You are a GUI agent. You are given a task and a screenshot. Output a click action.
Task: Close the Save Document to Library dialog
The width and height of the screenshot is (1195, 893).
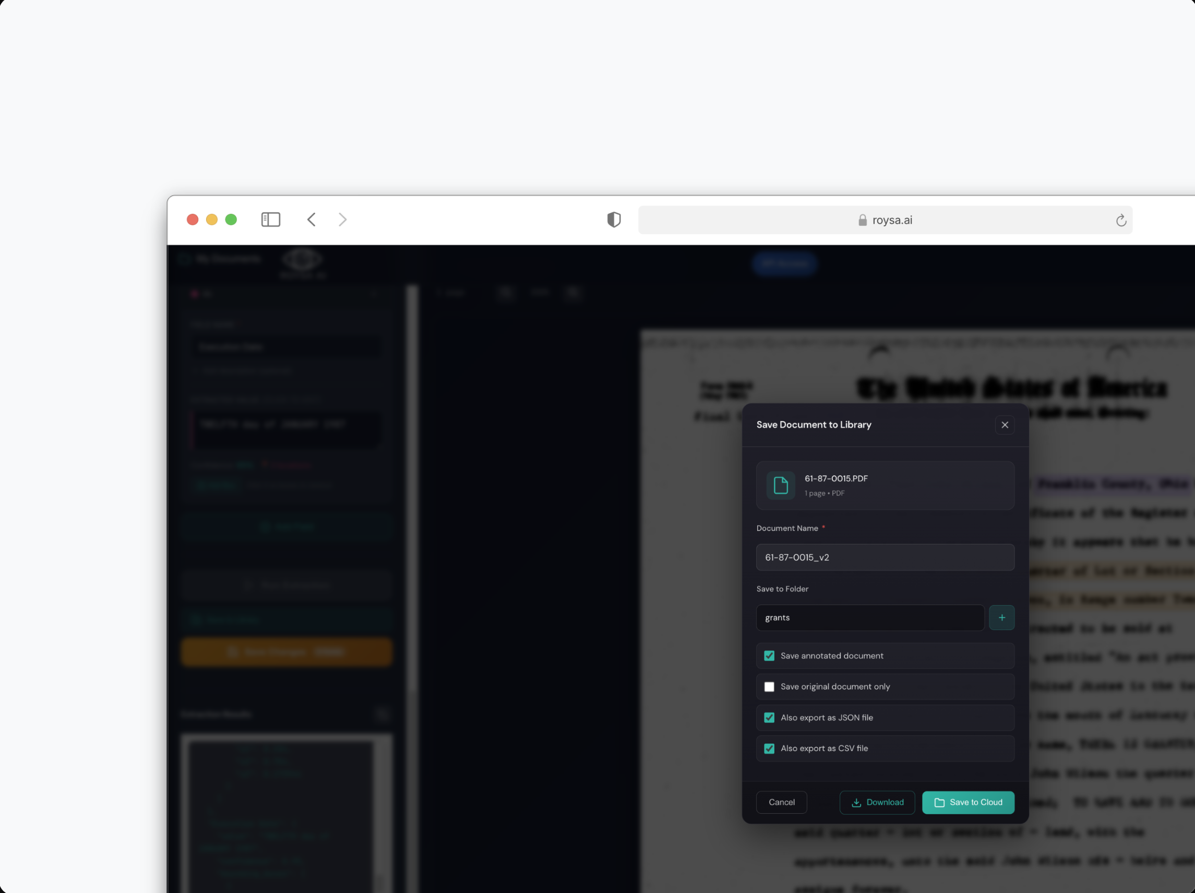[x=1005, y=425]
